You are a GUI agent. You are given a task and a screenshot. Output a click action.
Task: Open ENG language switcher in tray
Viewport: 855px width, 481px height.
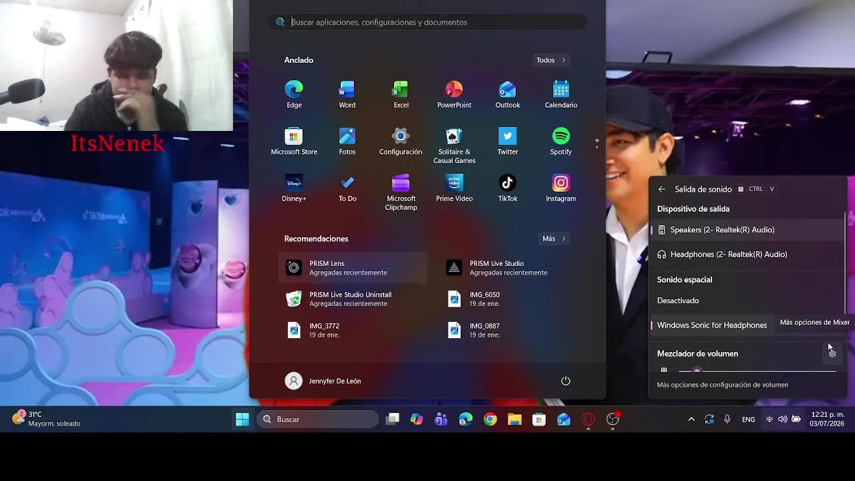click(749, 420)
